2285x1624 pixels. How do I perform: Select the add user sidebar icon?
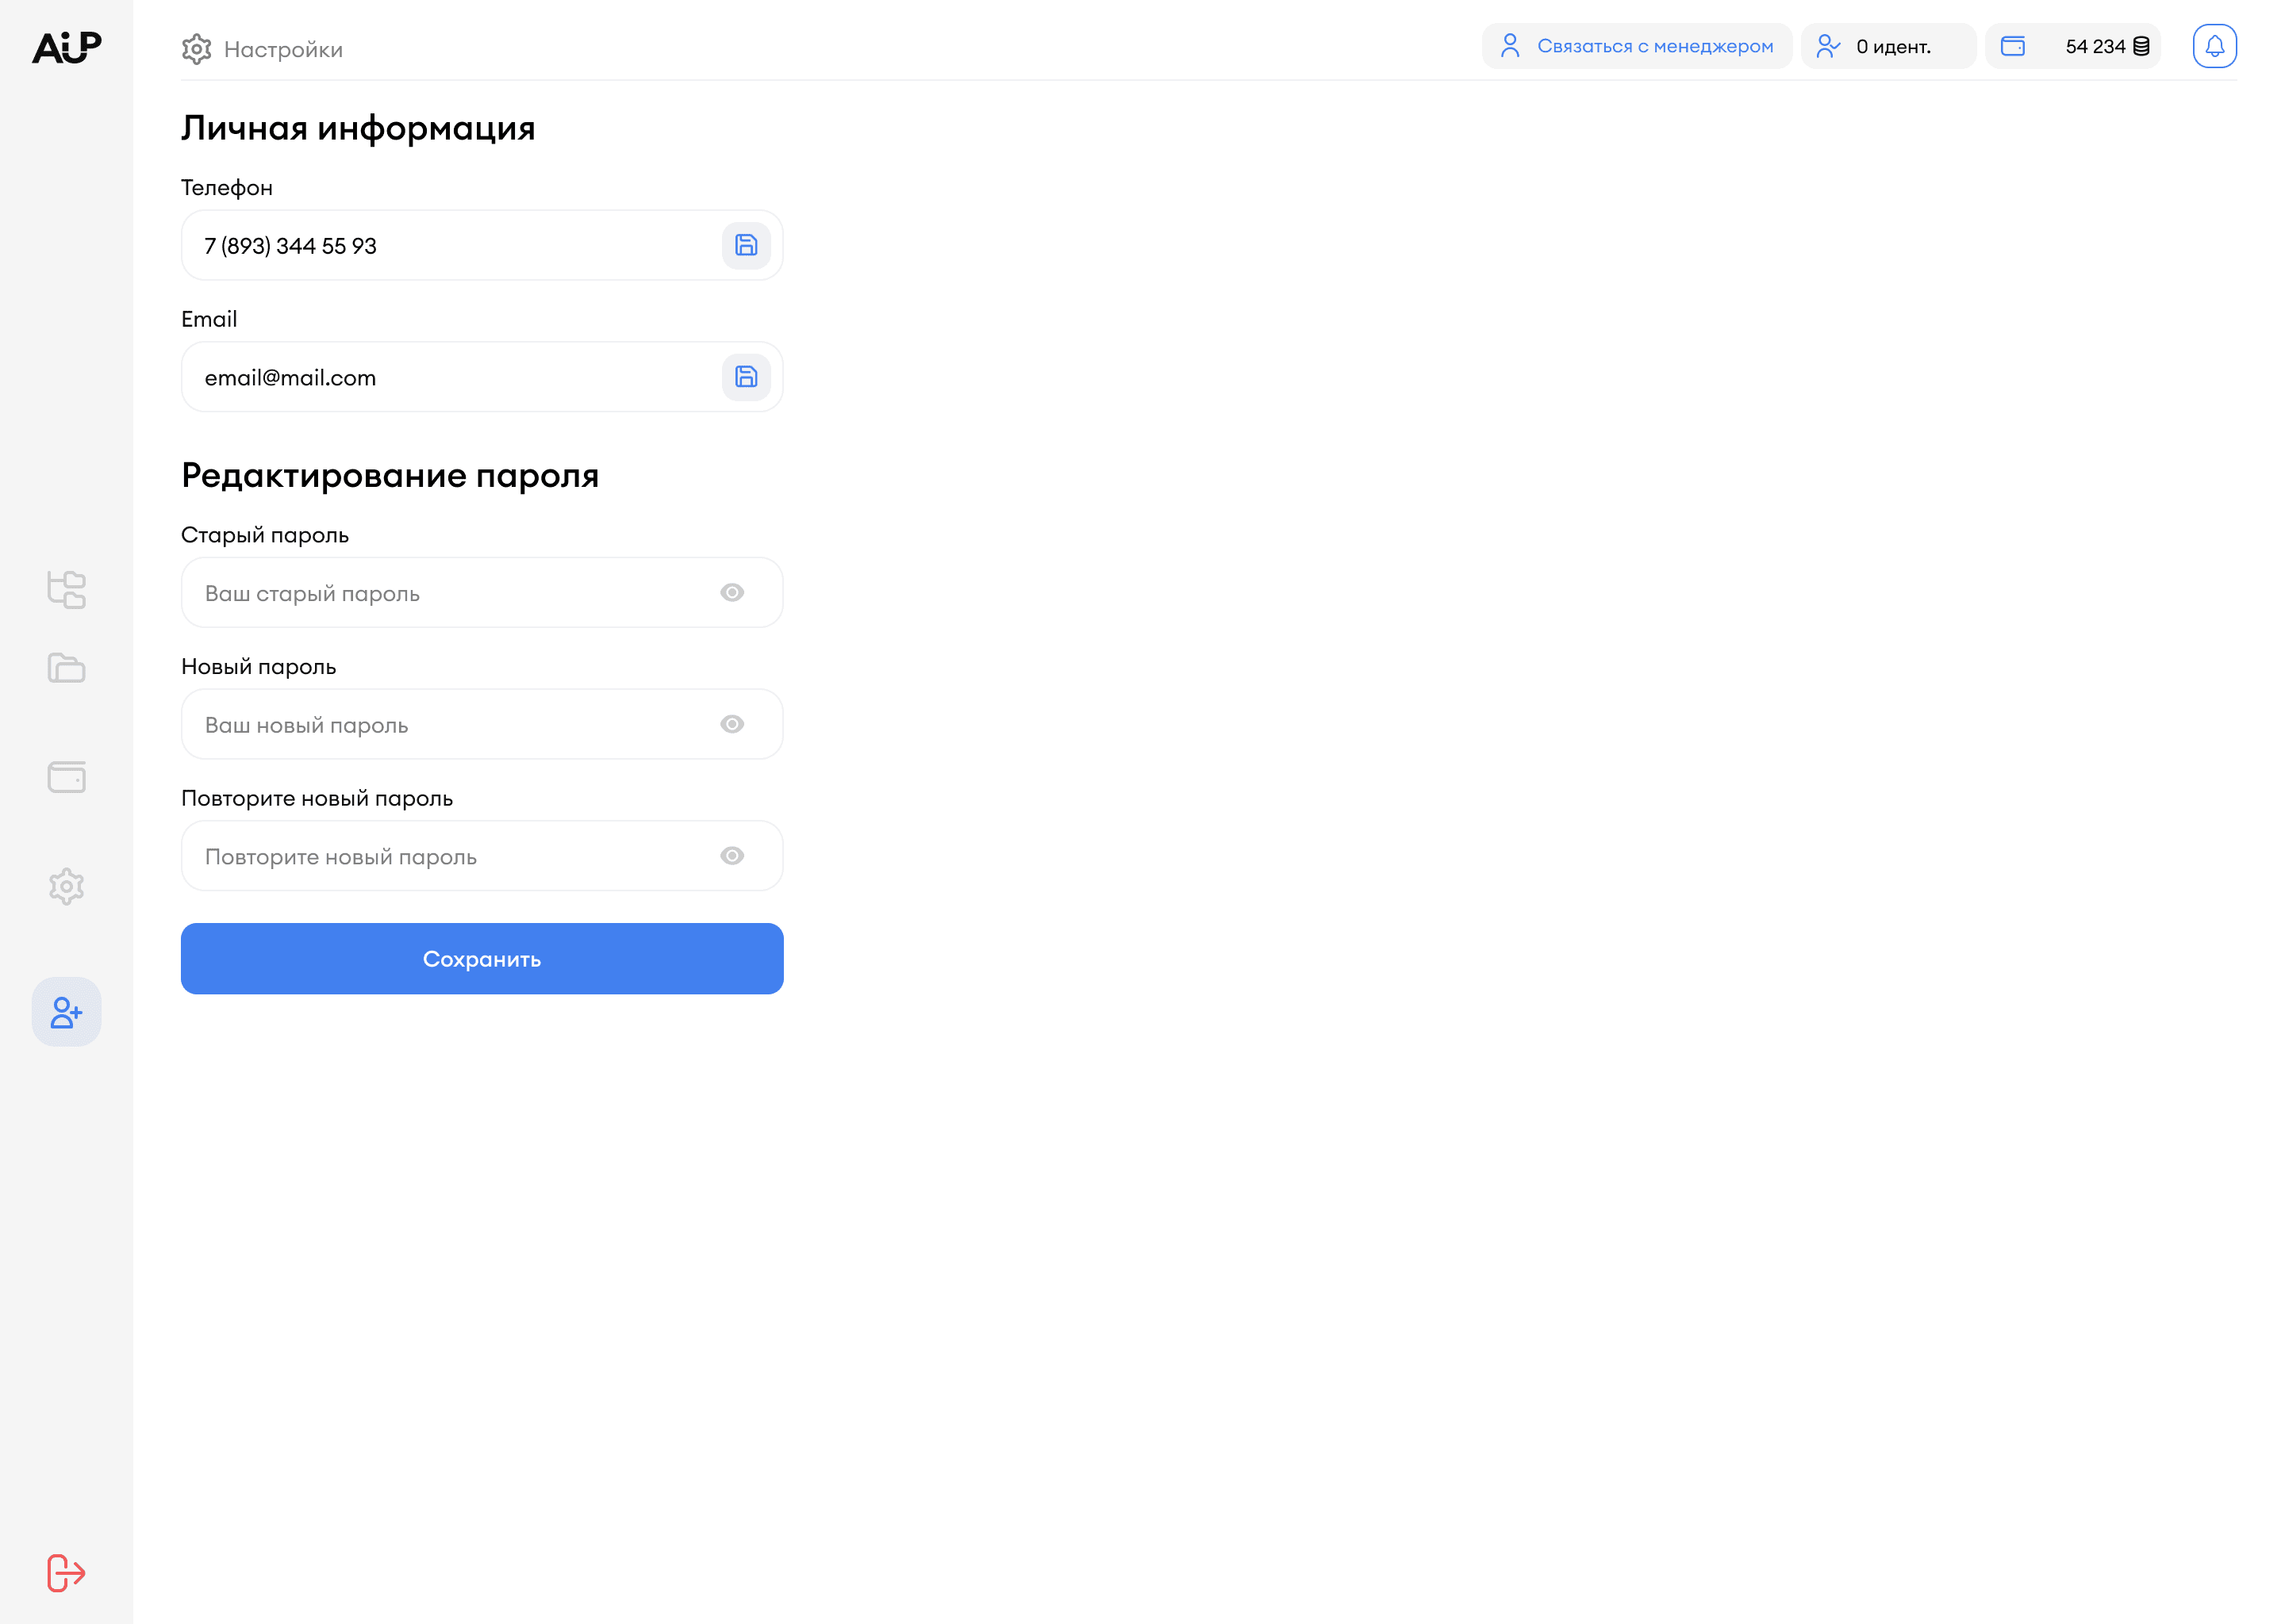(66, 1012)
